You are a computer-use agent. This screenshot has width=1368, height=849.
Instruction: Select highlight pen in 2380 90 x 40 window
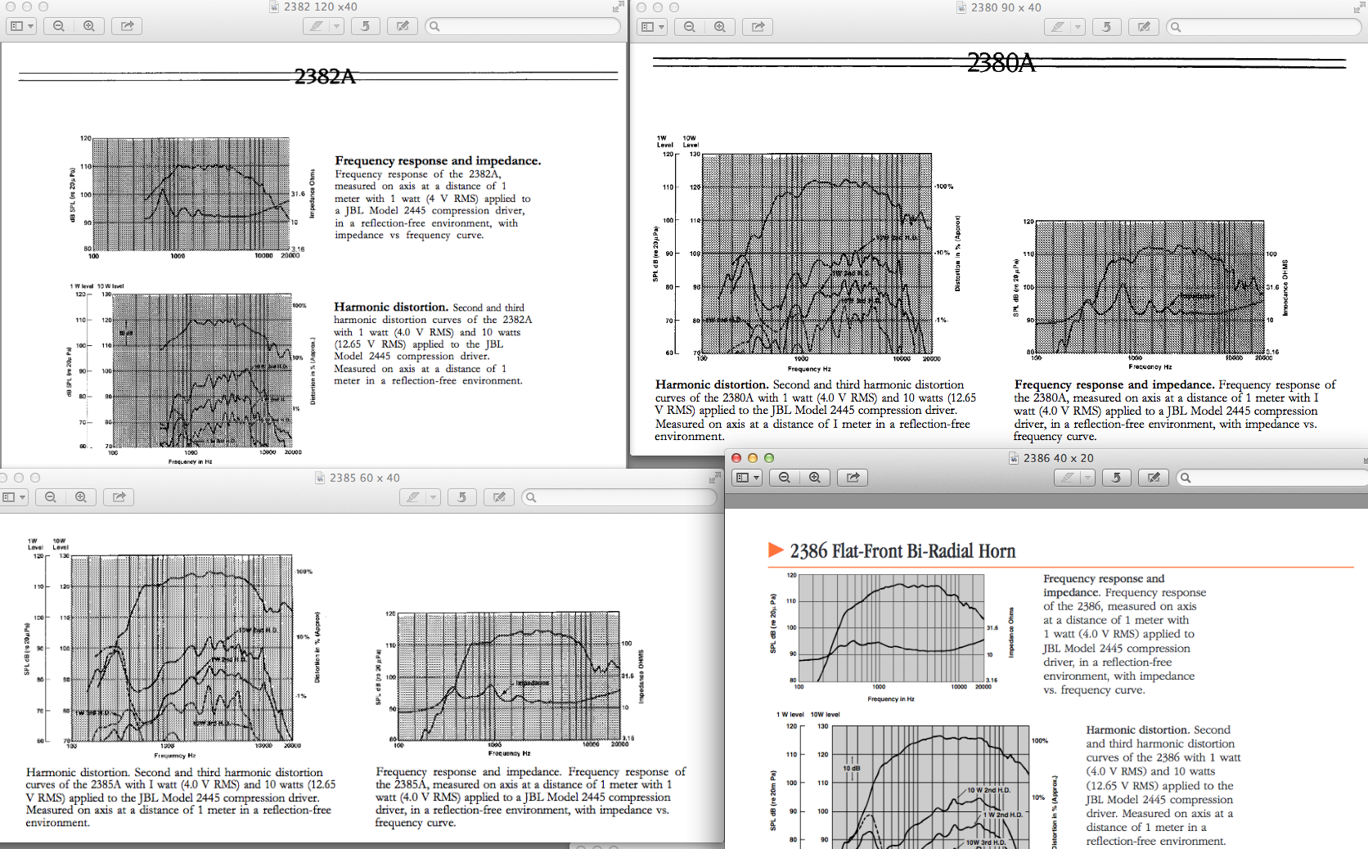1057,26
